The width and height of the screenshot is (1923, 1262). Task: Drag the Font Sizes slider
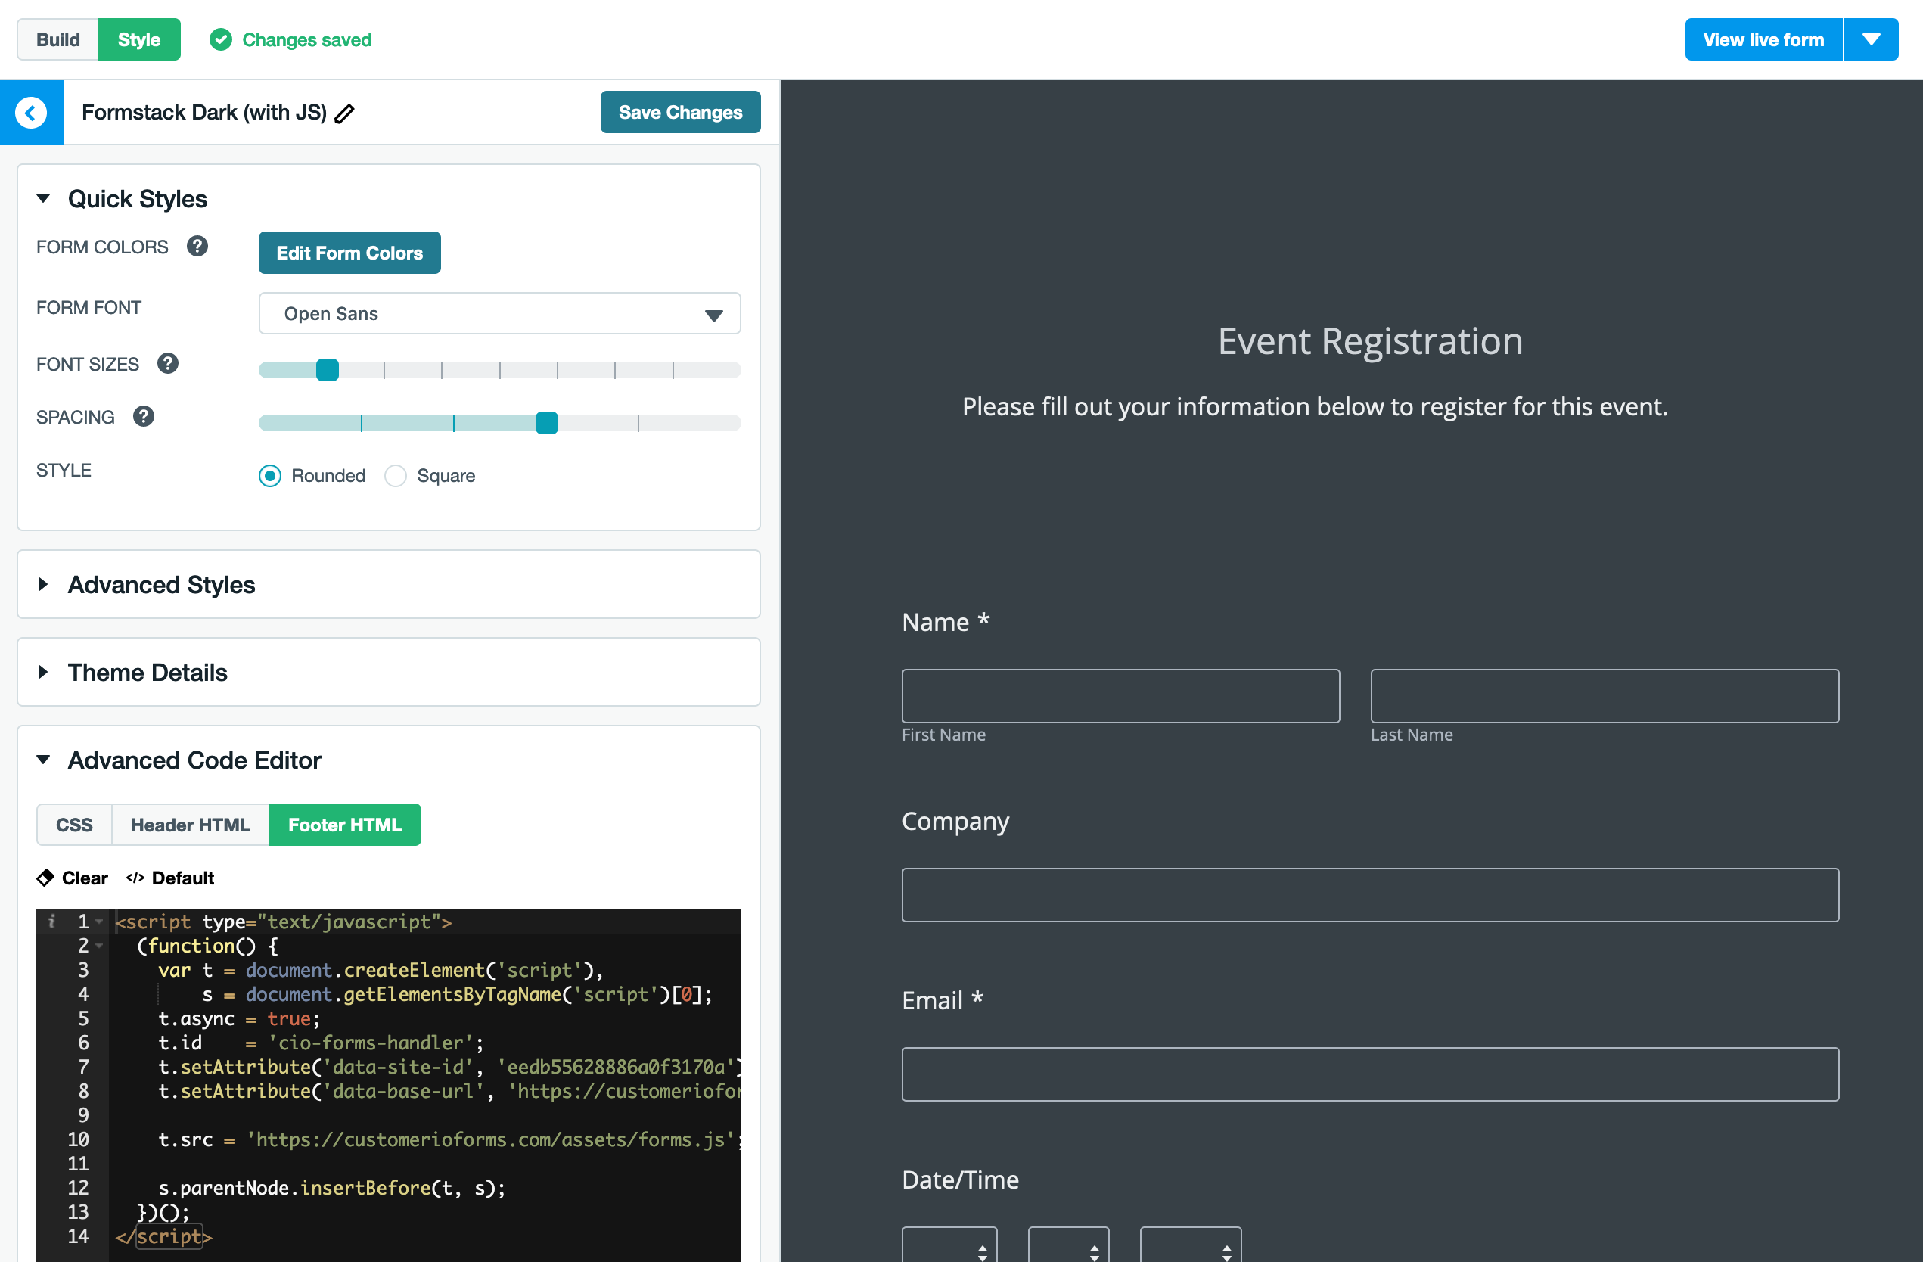pos(328,368)
